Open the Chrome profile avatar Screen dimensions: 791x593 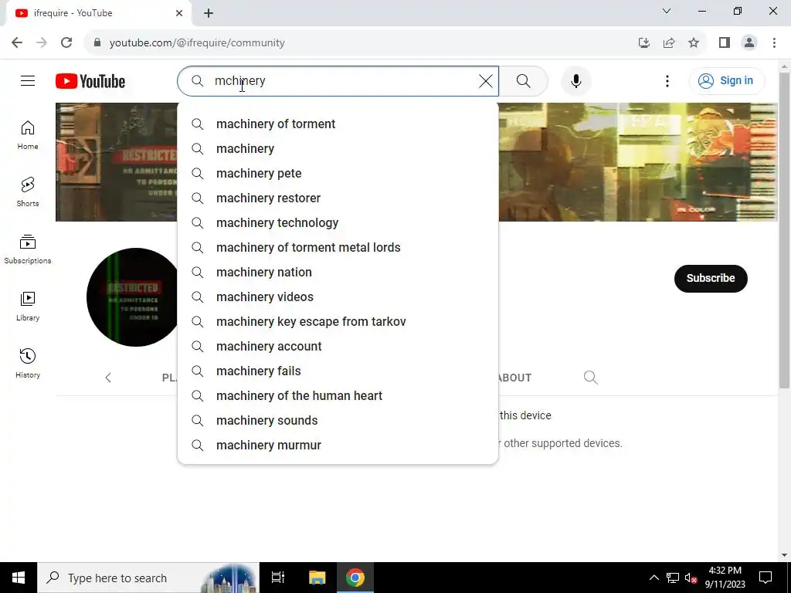click(749, 43)
